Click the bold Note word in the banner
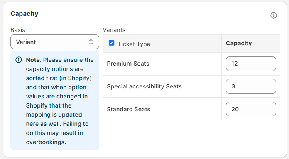This screenshot has width=289, height=159. click(33, 60)
